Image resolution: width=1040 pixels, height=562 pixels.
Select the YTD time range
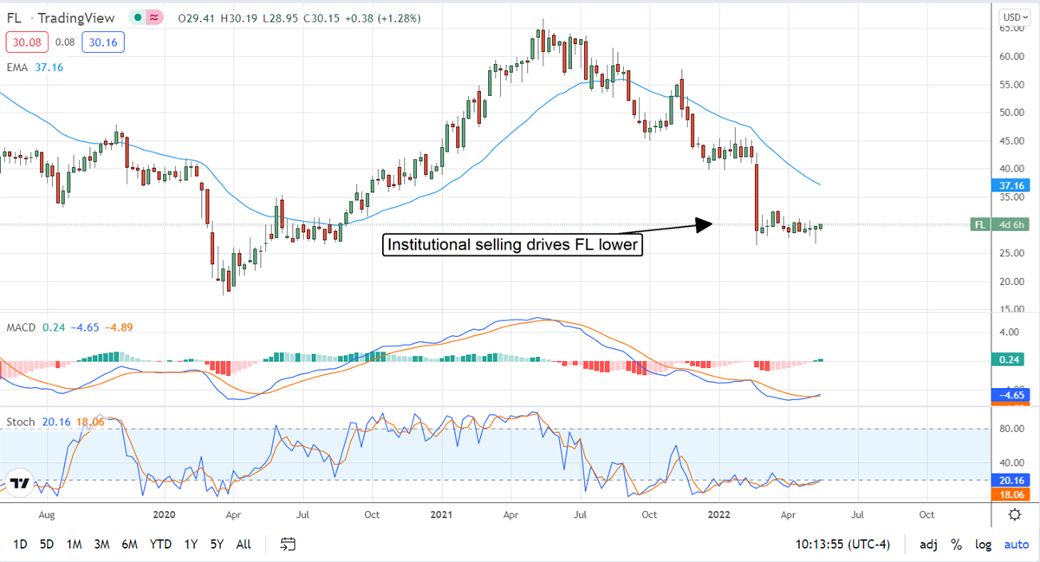coord(159,545)
